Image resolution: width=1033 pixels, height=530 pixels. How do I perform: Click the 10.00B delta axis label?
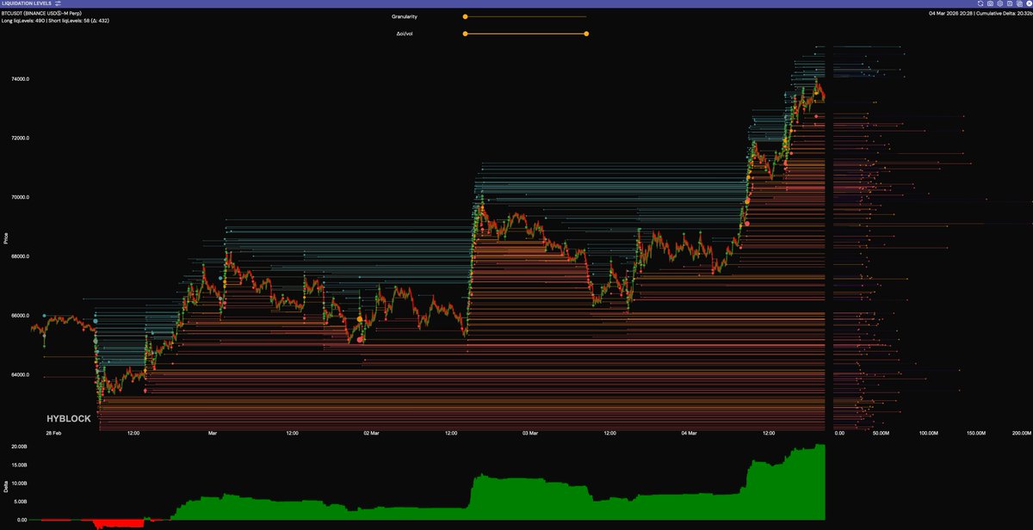tap(21, 483)
